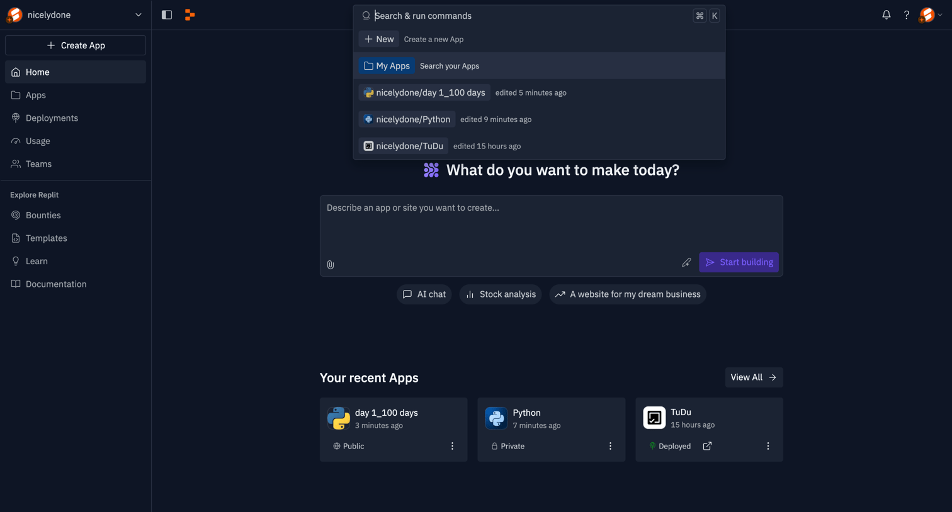Select My Apps search command
The image size is (952, 512).
tap(539, 66)
